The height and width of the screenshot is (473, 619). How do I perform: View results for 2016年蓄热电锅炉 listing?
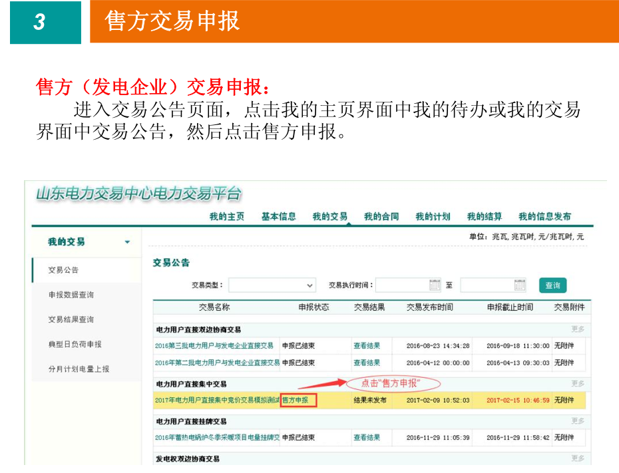tap(367, 438)
